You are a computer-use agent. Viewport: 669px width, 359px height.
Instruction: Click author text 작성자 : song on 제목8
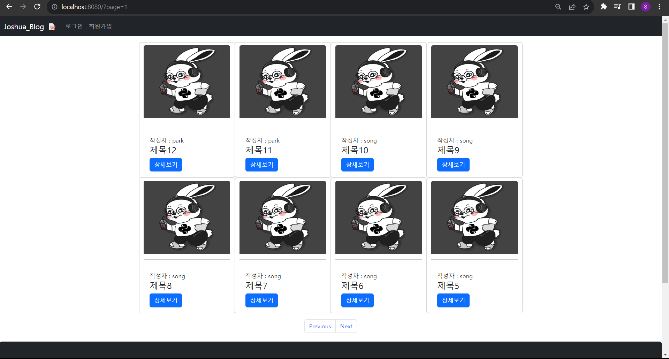(x=167, y=276)
